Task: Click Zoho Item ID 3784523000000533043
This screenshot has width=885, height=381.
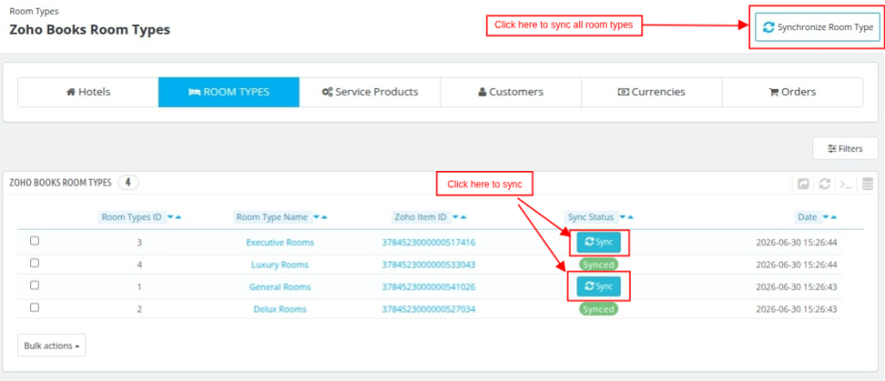Action: click(429, 264)
